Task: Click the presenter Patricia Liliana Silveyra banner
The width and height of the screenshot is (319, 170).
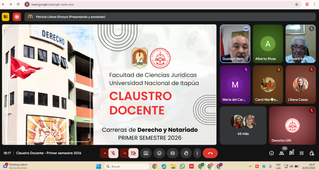Action: click(70, 17)
